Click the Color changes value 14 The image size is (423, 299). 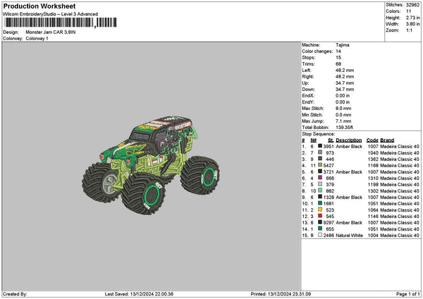click(x=338, y=51)
